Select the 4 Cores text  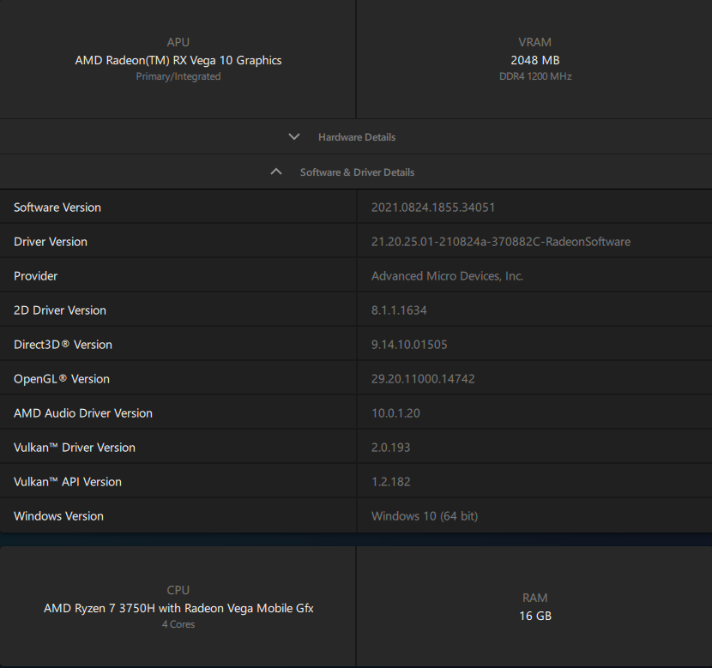[178, 624]
